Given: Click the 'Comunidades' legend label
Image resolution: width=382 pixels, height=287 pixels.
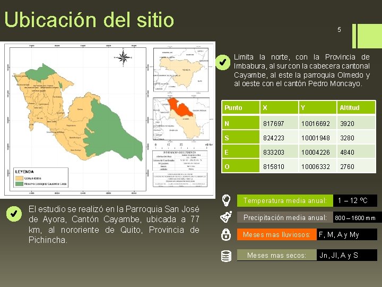Looking at the screenshot, I should click(33, 178).
